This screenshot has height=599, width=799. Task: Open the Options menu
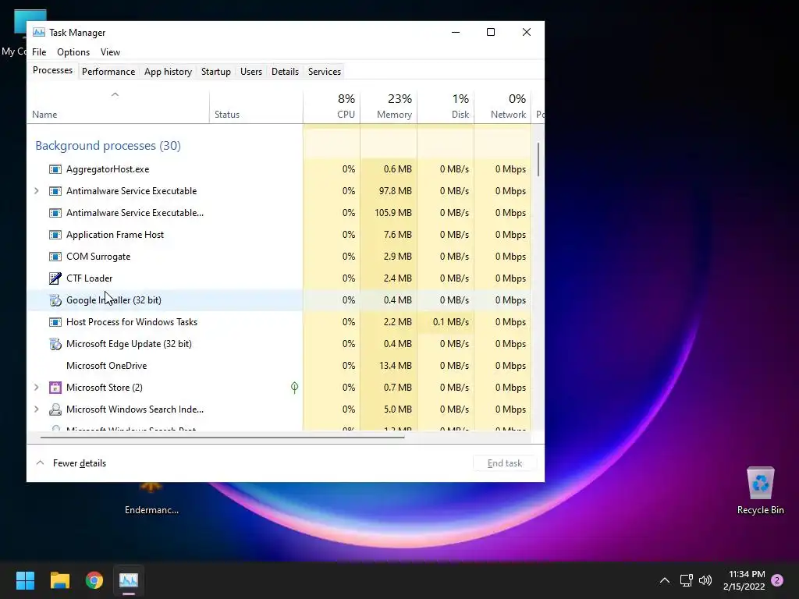click(73, 52)
